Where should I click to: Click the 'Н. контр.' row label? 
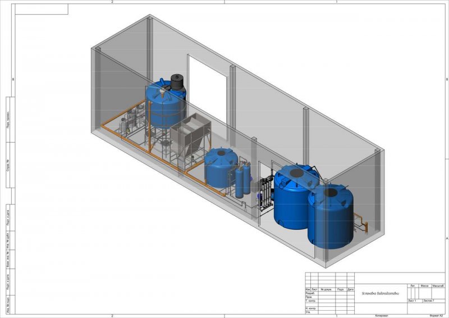(311, 308)
